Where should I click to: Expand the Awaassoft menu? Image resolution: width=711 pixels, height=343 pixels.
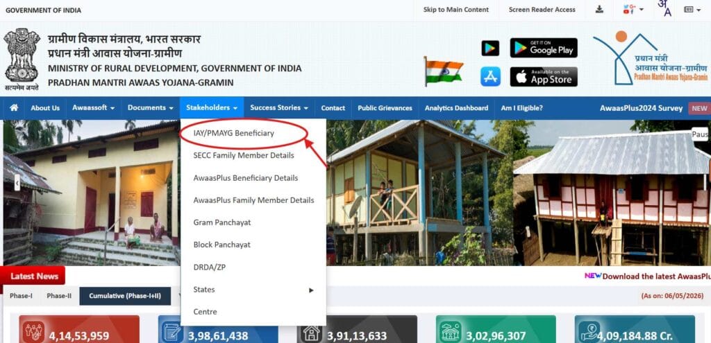pos(94,108)
